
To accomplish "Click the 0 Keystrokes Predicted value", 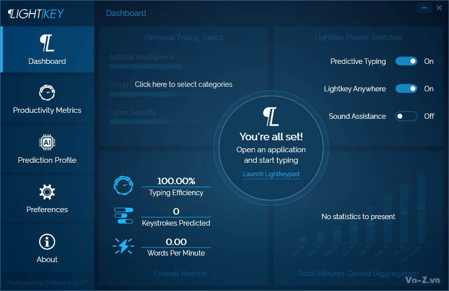I will 176,211.
